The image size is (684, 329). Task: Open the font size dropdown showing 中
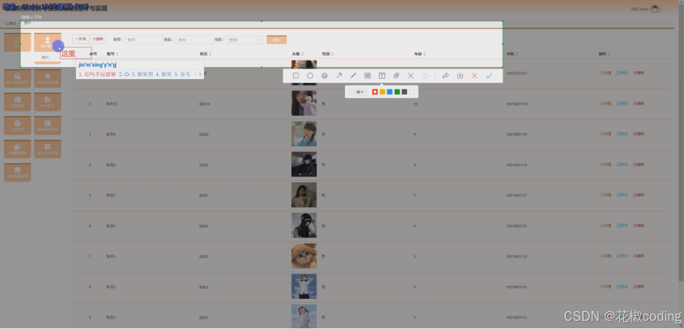click(x=359, y=92)
